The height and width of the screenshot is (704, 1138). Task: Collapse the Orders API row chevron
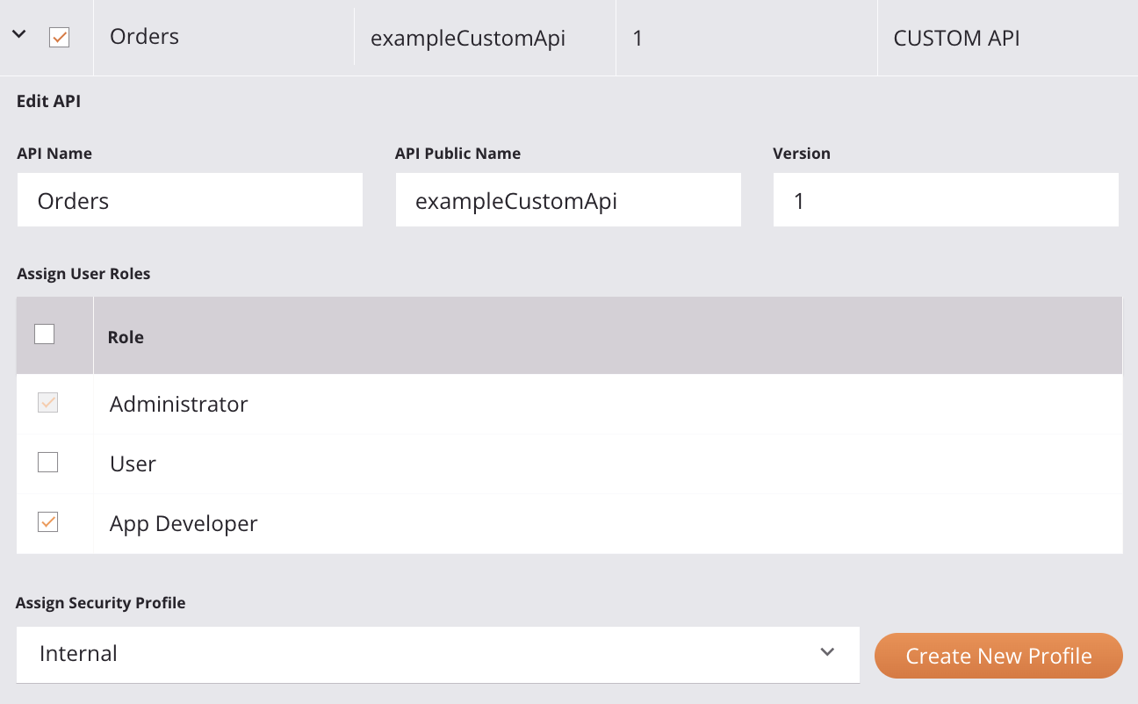pyautogui.click(x=18, y=35)
